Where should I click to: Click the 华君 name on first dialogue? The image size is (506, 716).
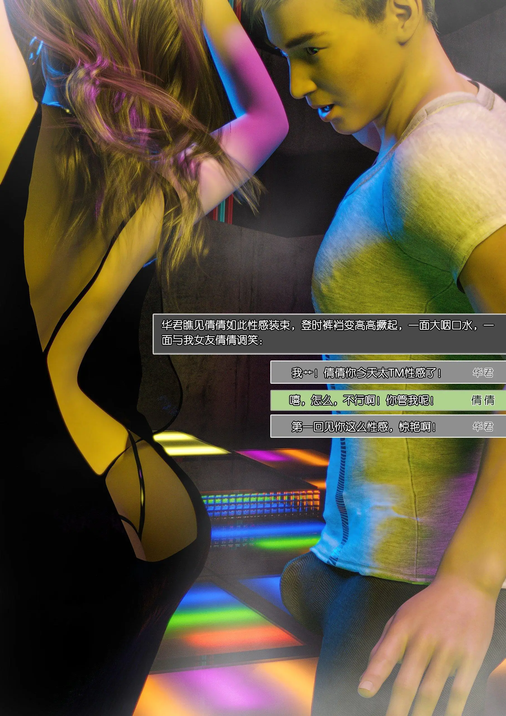pyautogui.click(x=483, y=373)
